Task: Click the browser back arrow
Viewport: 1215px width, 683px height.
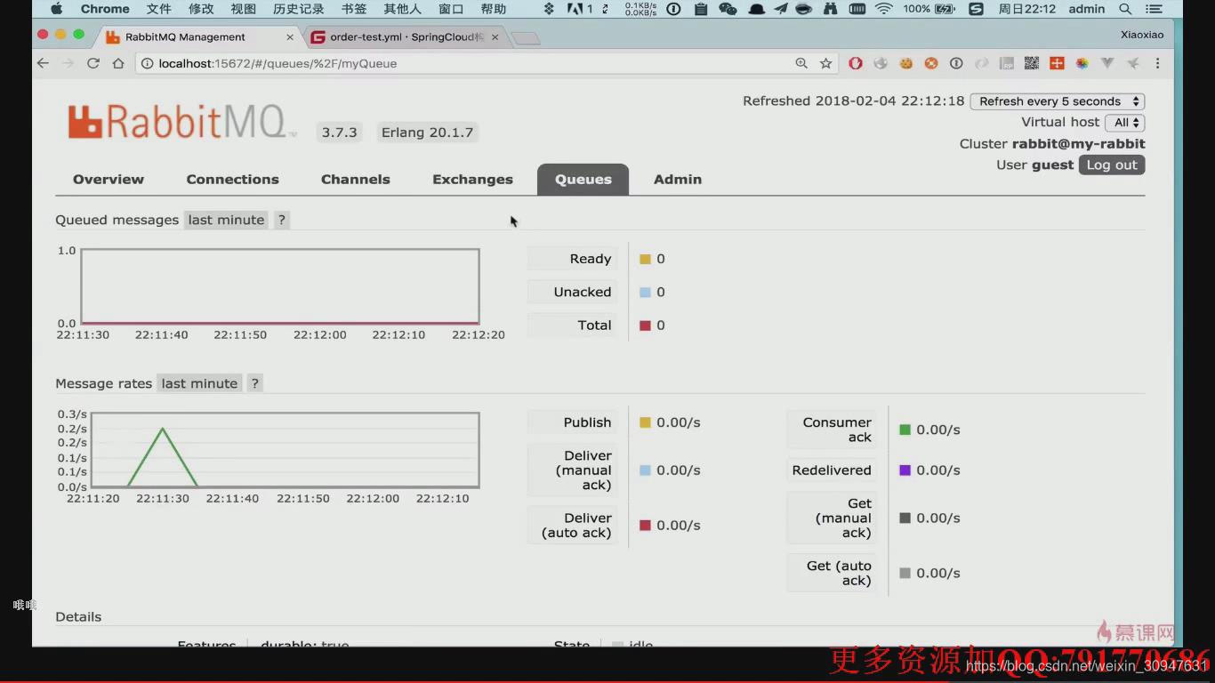Action: click(43, 63)
